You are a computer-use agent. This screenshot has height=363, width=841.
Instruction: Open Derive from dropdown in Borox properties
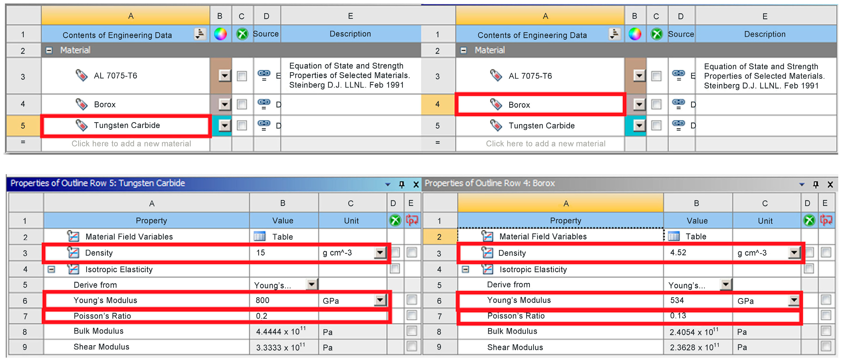pyautogui.click(x=725, y=284)
